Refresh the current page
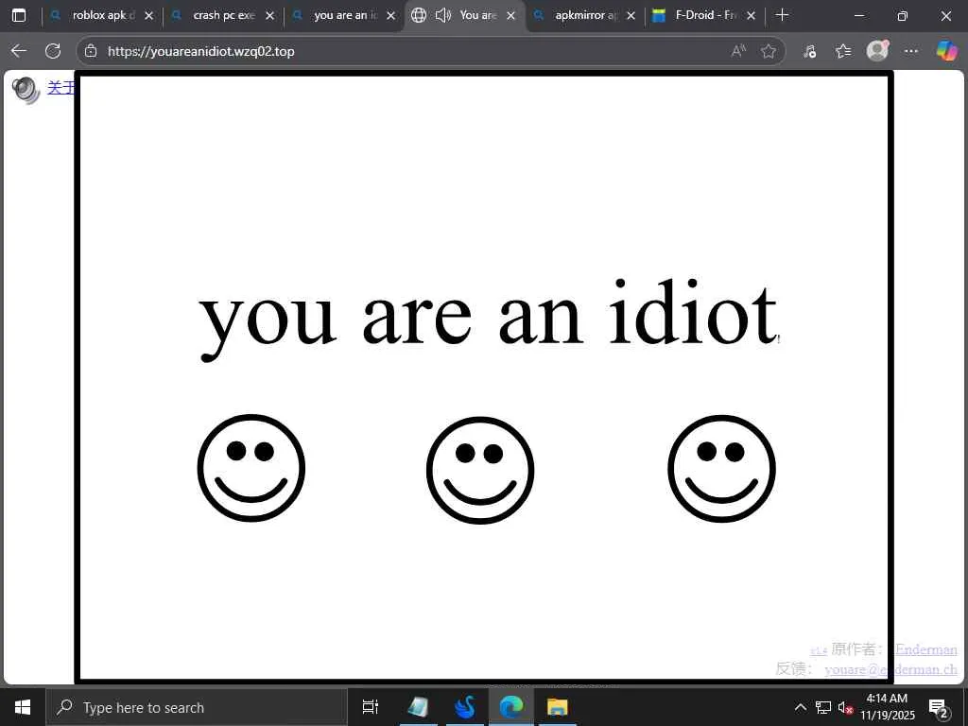Image resolution: width=968 pixels, height=726 pixels. (53, 51)
